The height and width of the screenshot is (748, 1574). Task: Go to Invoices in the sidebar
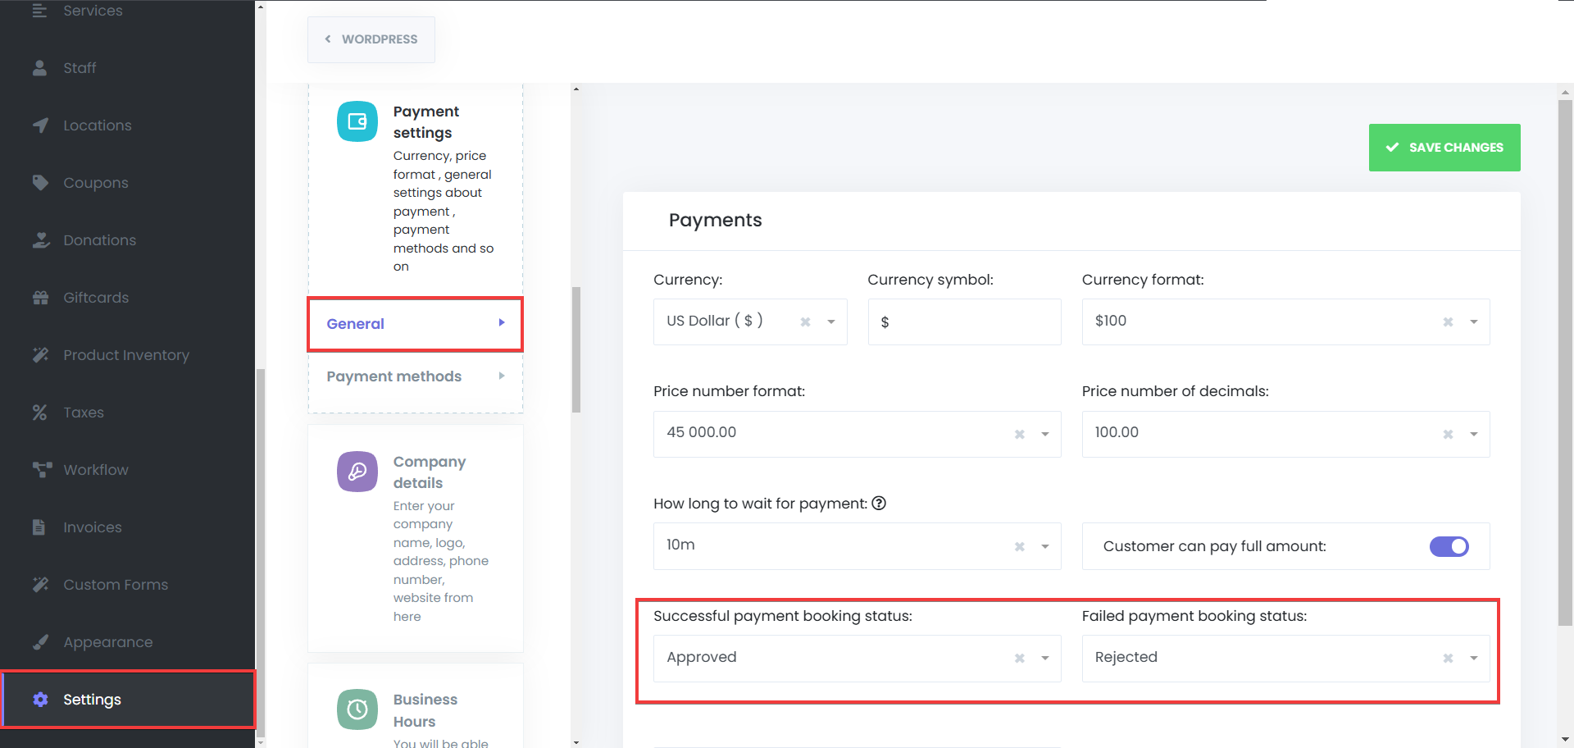click(92, 527)
